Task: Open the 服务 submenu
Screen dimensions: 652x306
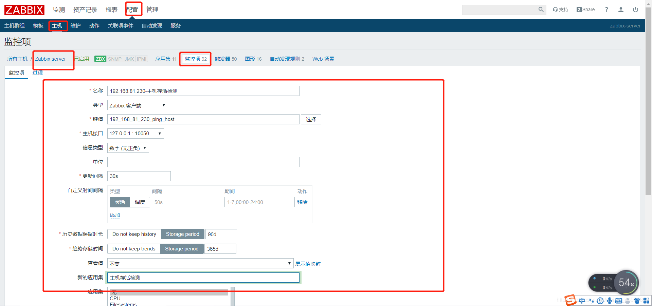Action: 176,26
